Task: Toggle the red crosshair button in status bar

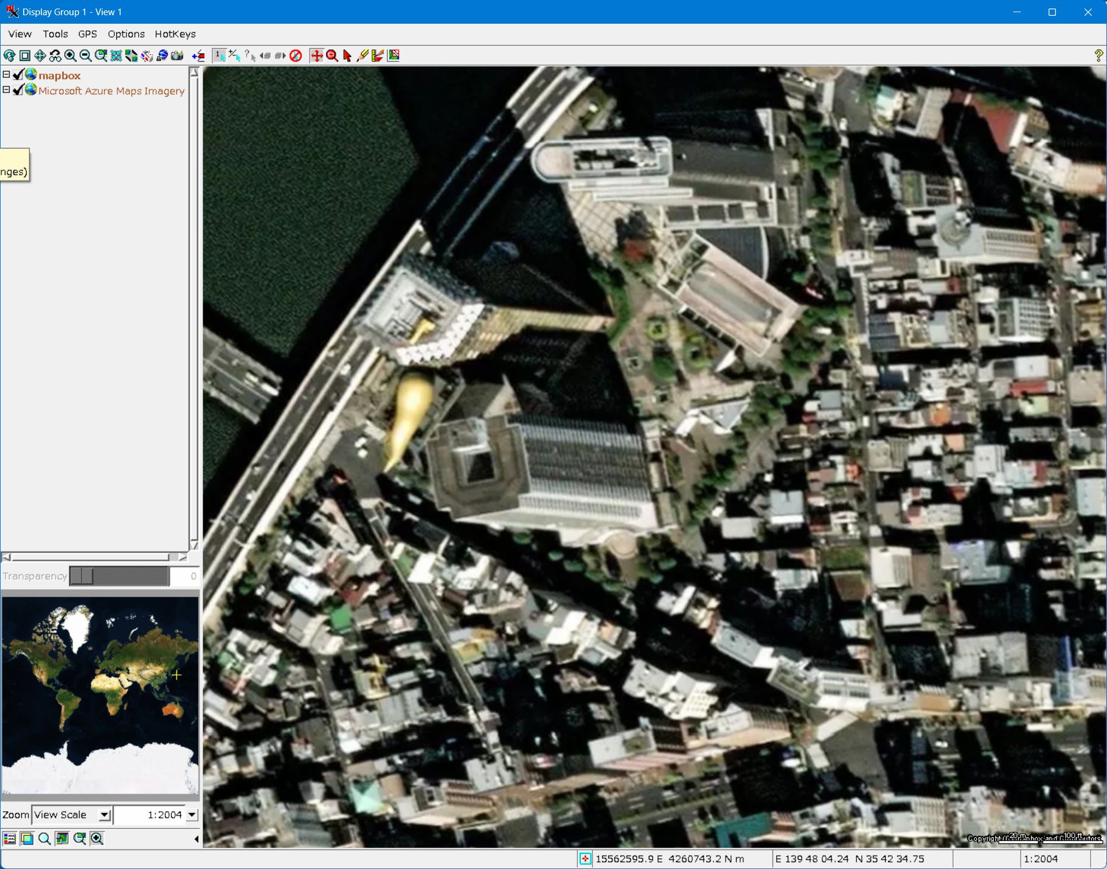Action: pyautogui.click(x=585, y=859)
